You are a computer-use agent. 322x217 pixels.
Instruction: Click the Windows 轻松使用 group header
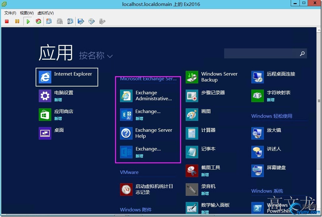pyautogui.click(x=272, y=116)
